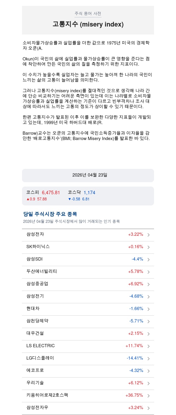
Task: Click the 코스피 index value 6,475.81
Action: pyautogui.click(x=51, y=193)
